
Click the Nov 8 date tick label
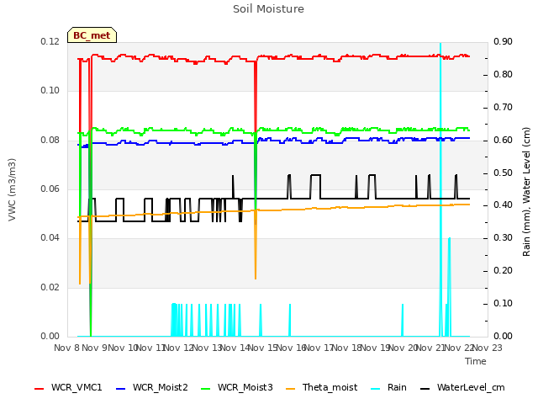[x=67, y=348]
